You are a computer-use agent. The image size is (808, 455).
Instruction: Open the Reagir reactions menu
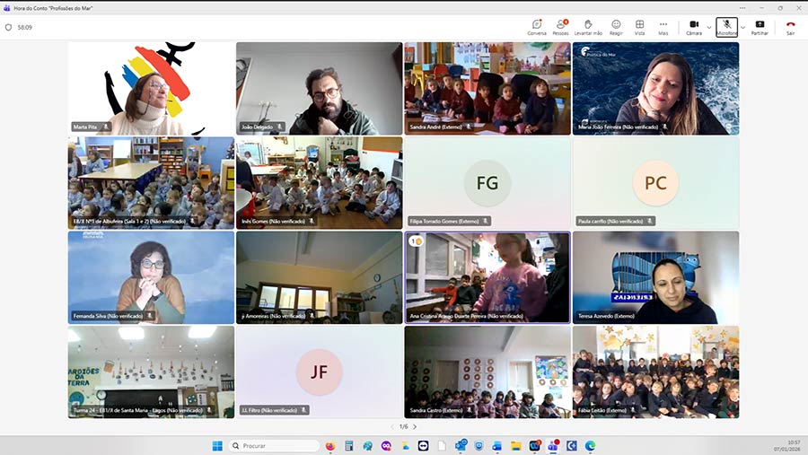click(616, 27)
